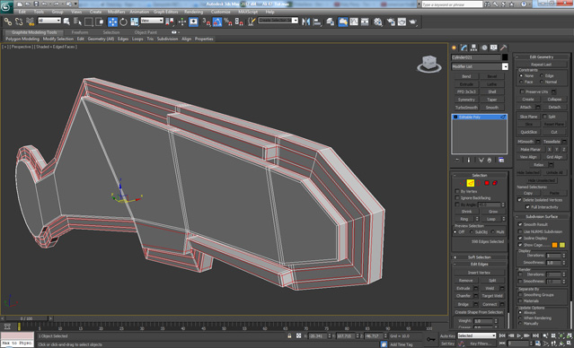Click the Loop selection button
This screenshot has width=574, height=348.
click(490, 219)
